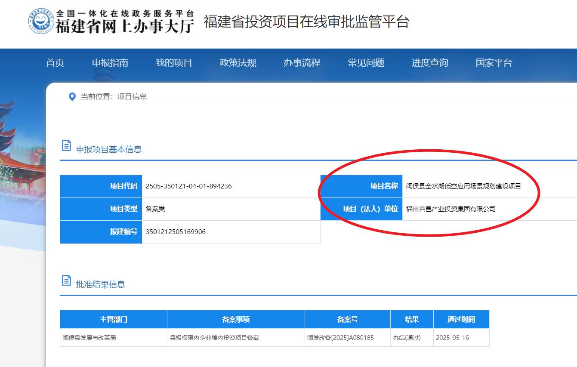This screenshot has height=367, width=577.
Task: Click the Fujian online service hall logo
Action: pos(41,21)
